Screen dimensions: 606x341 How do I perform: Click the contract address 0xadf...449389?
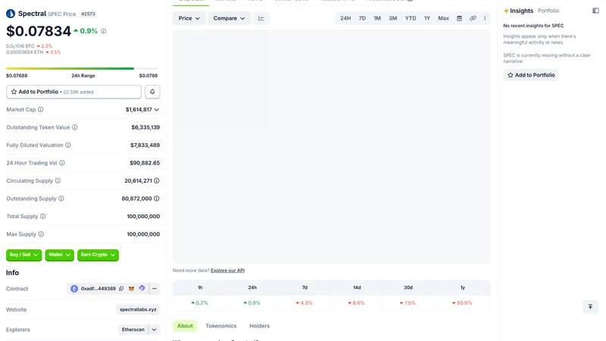[x=98, y=289]
